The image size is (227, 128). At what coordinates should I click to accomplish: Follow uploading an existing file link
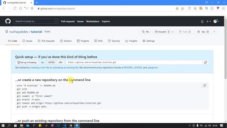click(x=65, y=68)
